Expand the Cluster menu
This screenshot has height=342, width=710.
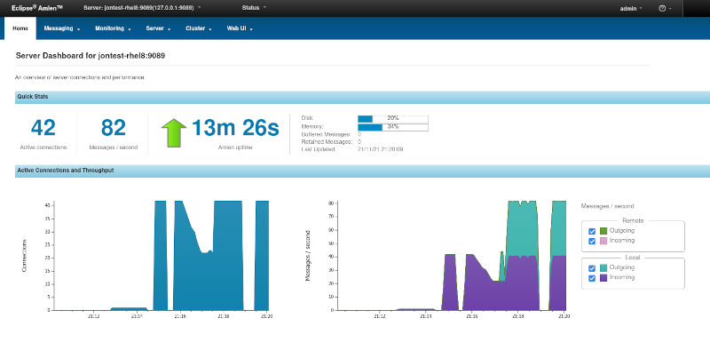(199, 28)
